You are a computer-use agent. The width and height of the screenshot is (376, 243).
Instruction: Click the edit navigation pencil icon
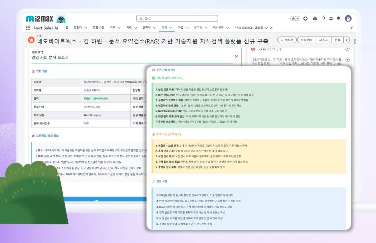(352, 28)
